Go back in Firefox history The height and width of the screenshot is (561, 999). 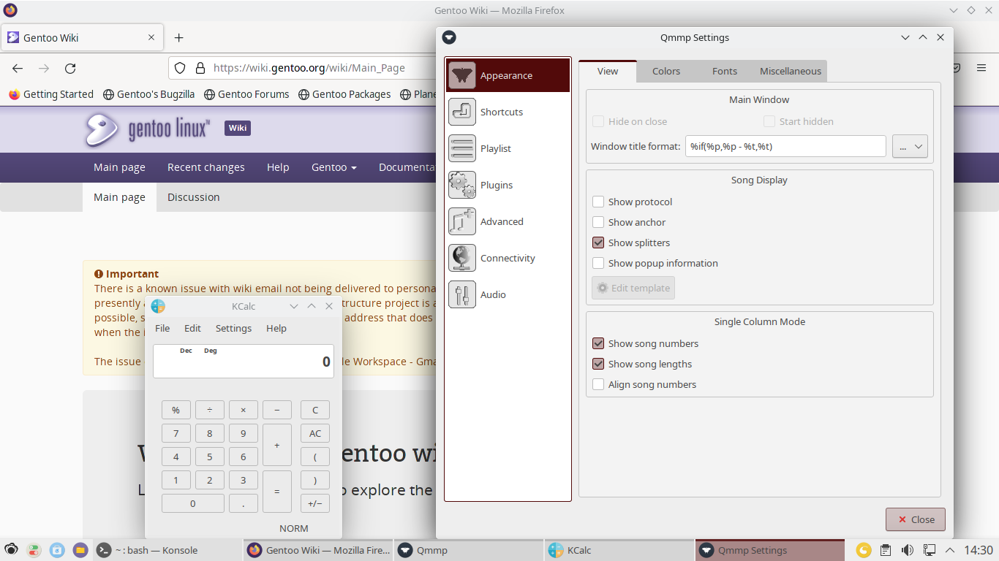point(18,68)
